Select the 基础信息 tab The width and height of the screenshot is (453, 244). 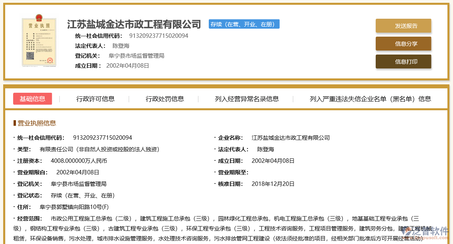pos(33,99)
